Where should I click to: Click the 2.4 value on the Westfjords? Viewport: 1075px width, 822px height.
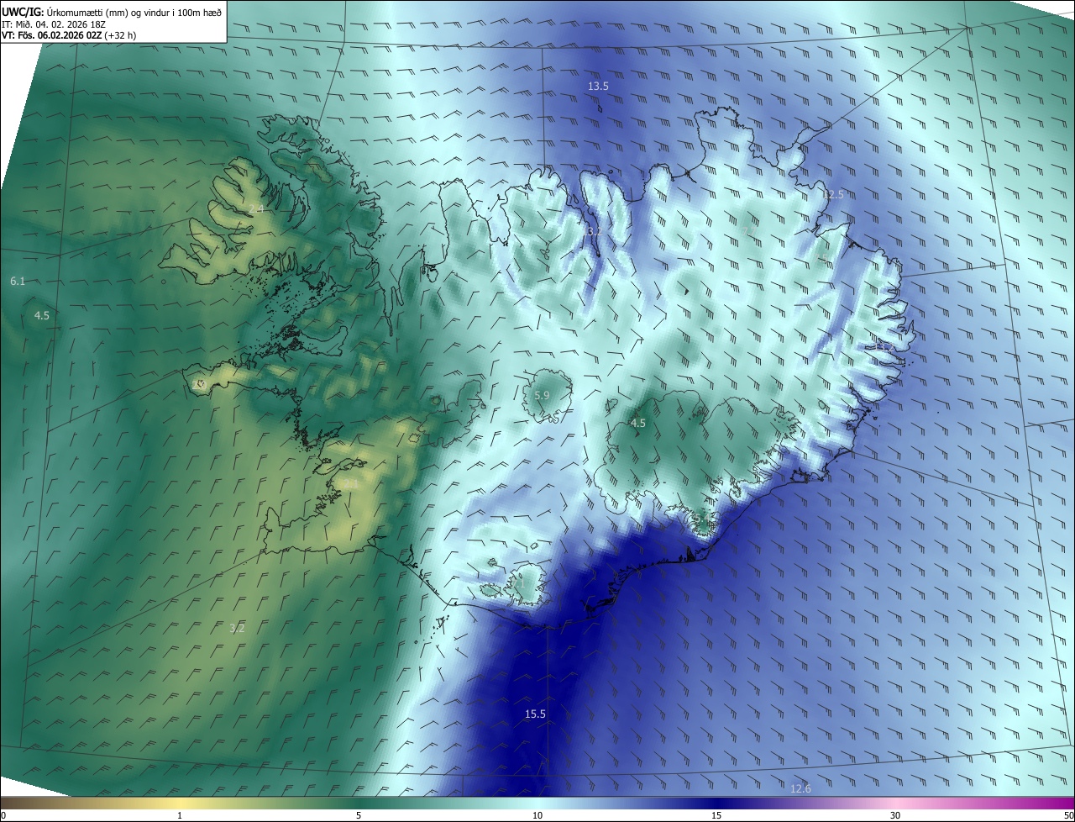[x=256, y=208]
